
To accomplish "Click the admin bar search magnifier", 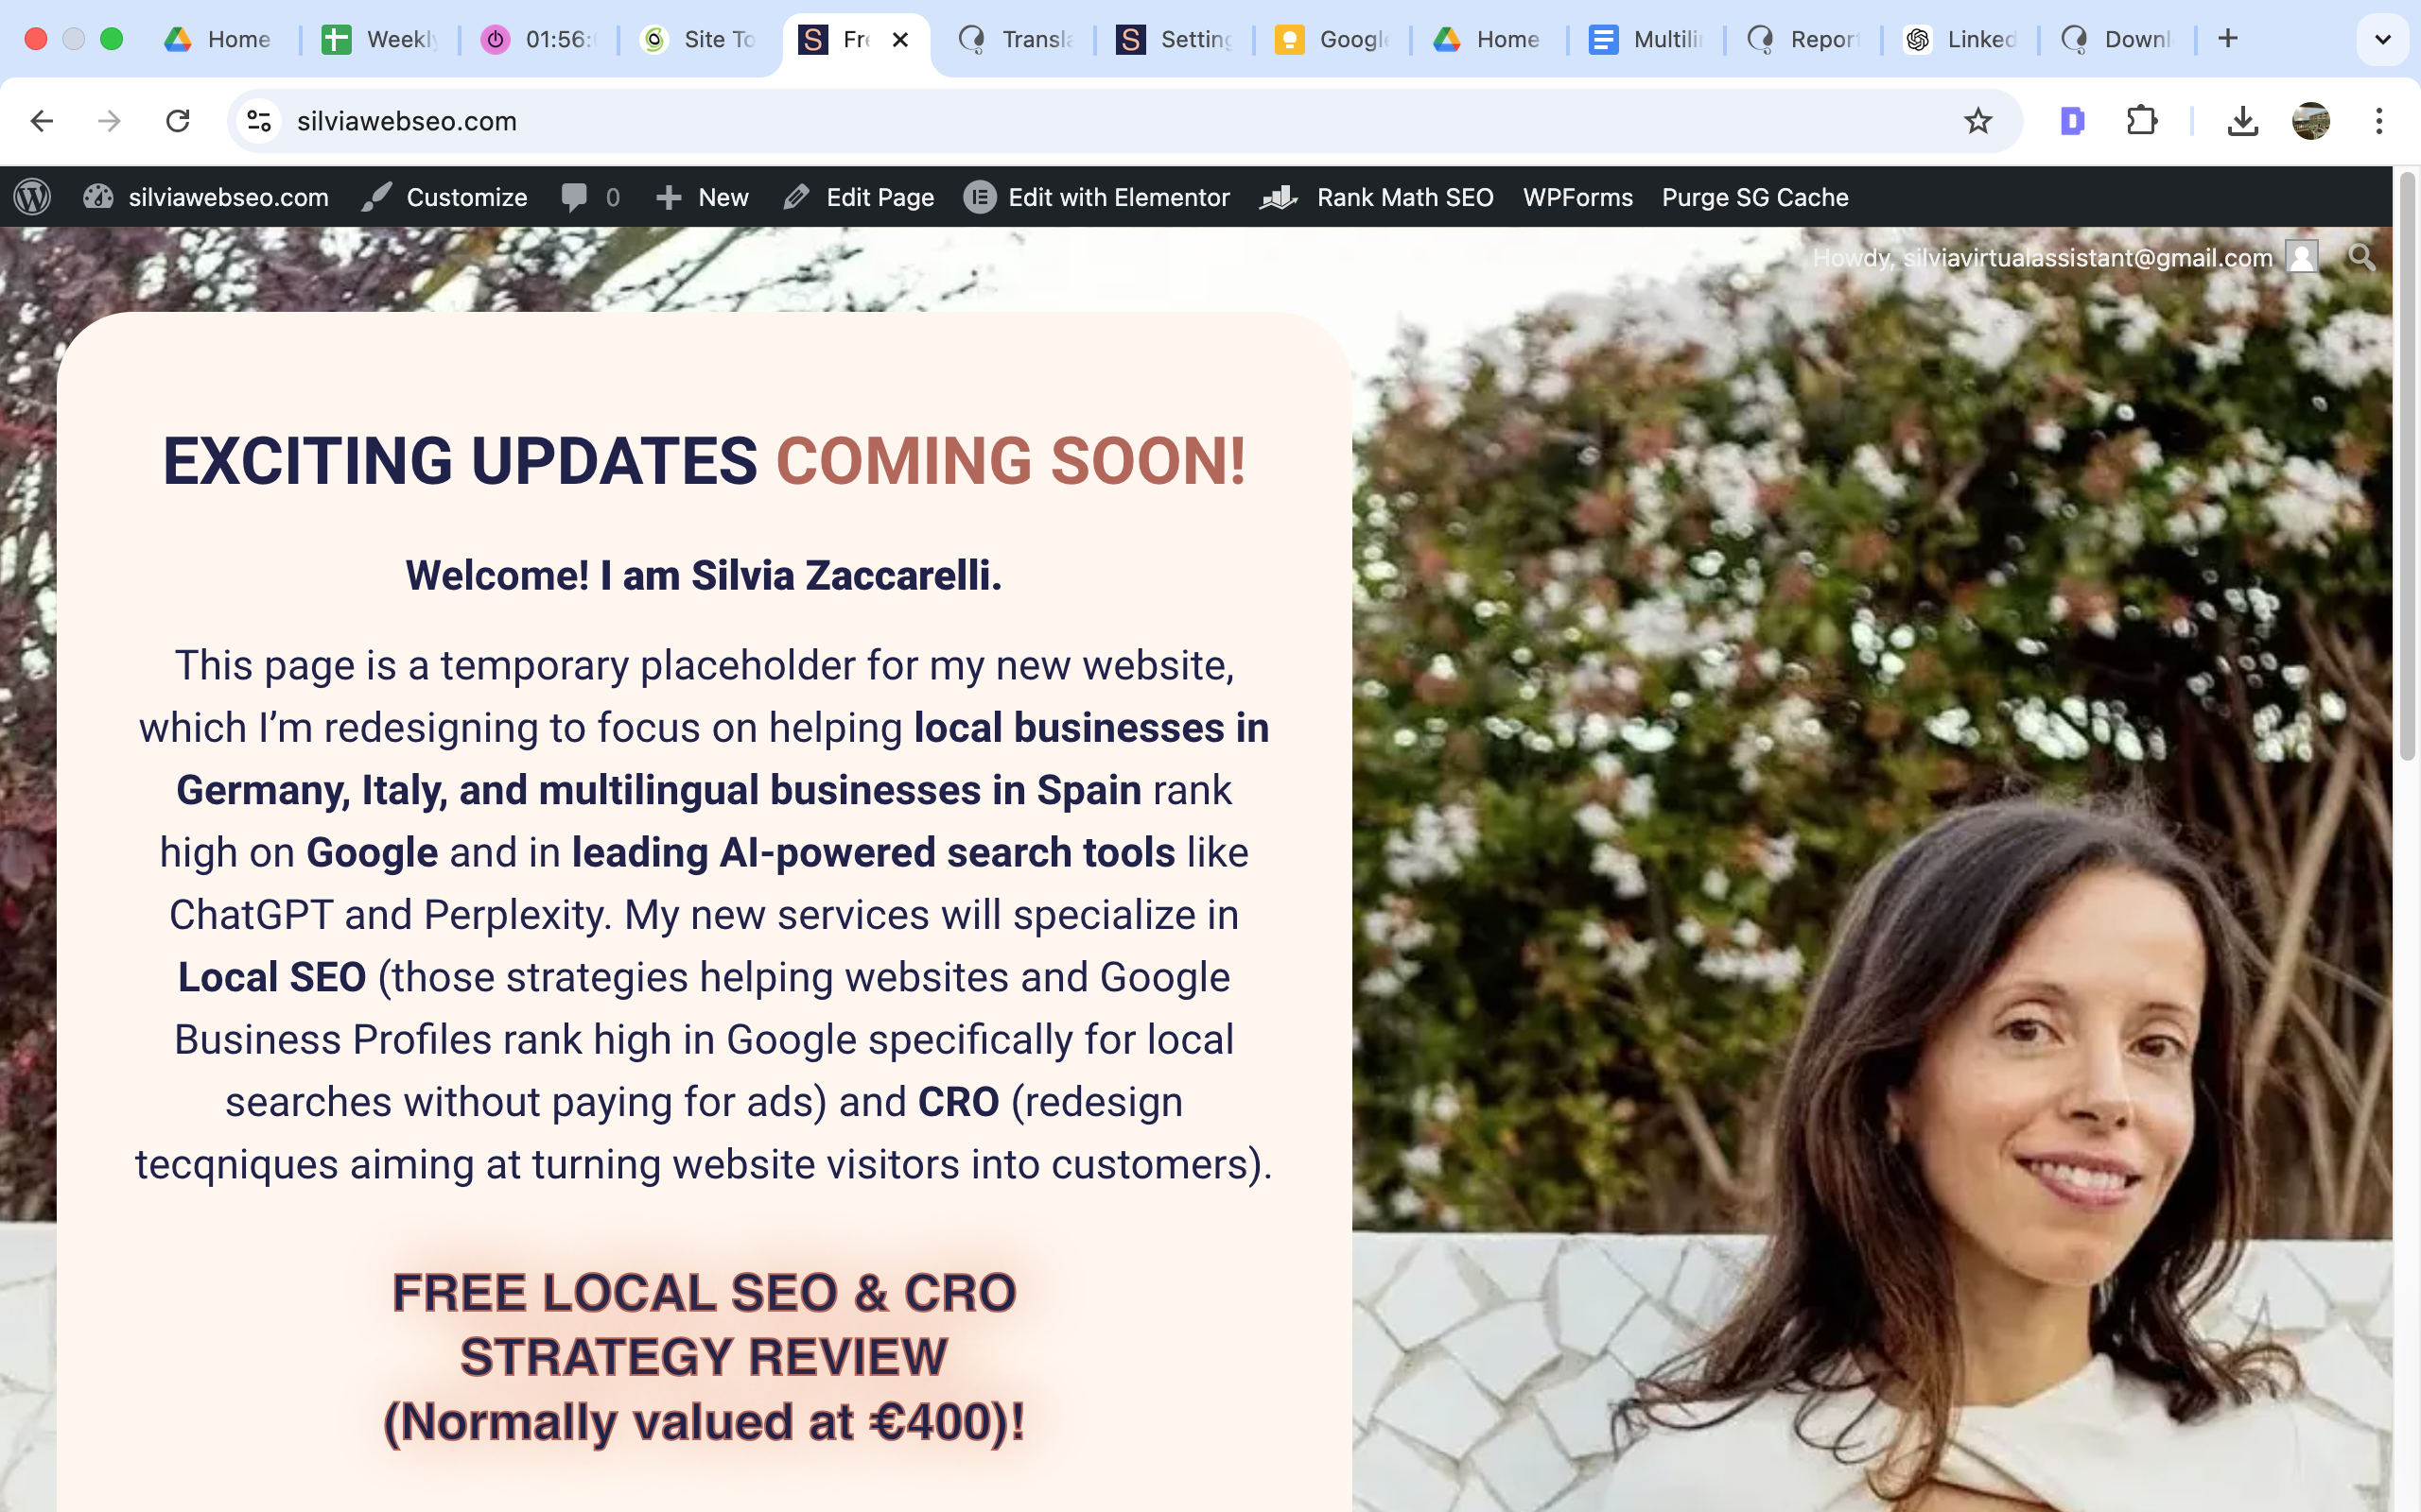I will (x=2361, y=258).
